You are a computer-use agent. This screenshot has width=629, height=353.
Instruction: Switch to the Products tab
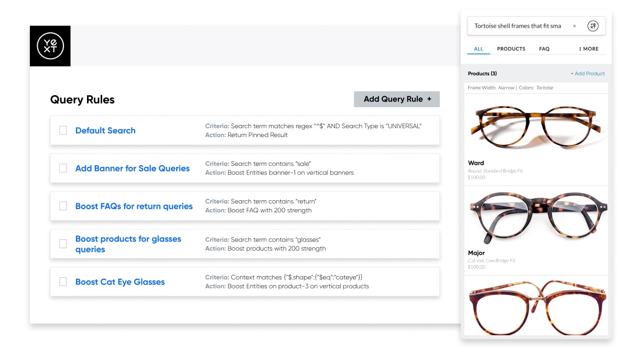pyautogui.click(x=511, y=49)
